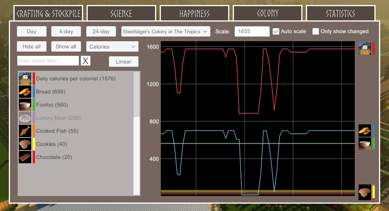The width and height of the screenshot is (389, 211).
Task: Click the Luxury Meal plate icon
Action: pos(25,118)
